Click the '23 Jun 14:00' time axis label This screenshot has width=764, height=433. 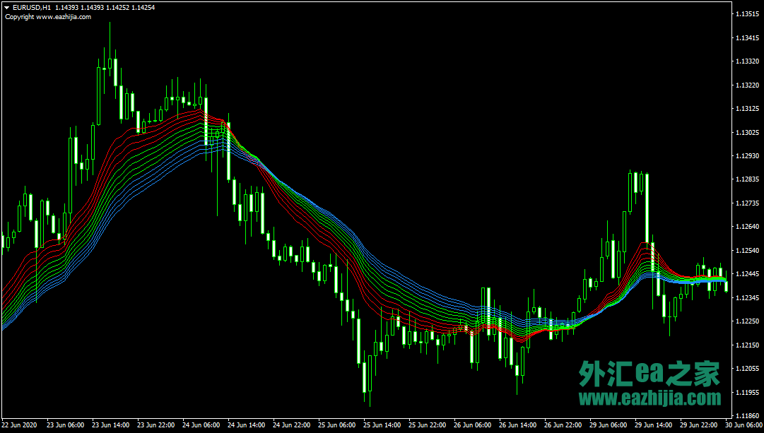(x=110, y=425)
